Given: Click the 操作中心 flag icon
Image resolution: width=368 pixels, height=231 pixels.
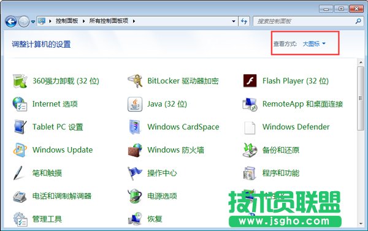Looking at the screenshot, I should (135, 173).
